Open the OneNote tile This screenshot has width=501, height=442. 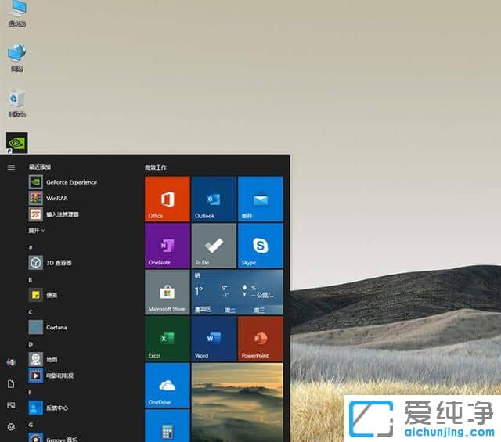coord(168,245)
